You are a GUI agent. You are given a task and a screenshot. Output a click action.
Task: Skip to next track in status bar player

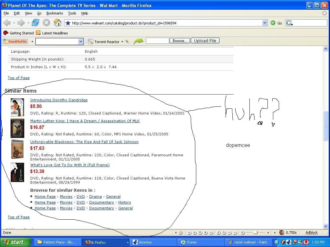(x=211, y=233)
